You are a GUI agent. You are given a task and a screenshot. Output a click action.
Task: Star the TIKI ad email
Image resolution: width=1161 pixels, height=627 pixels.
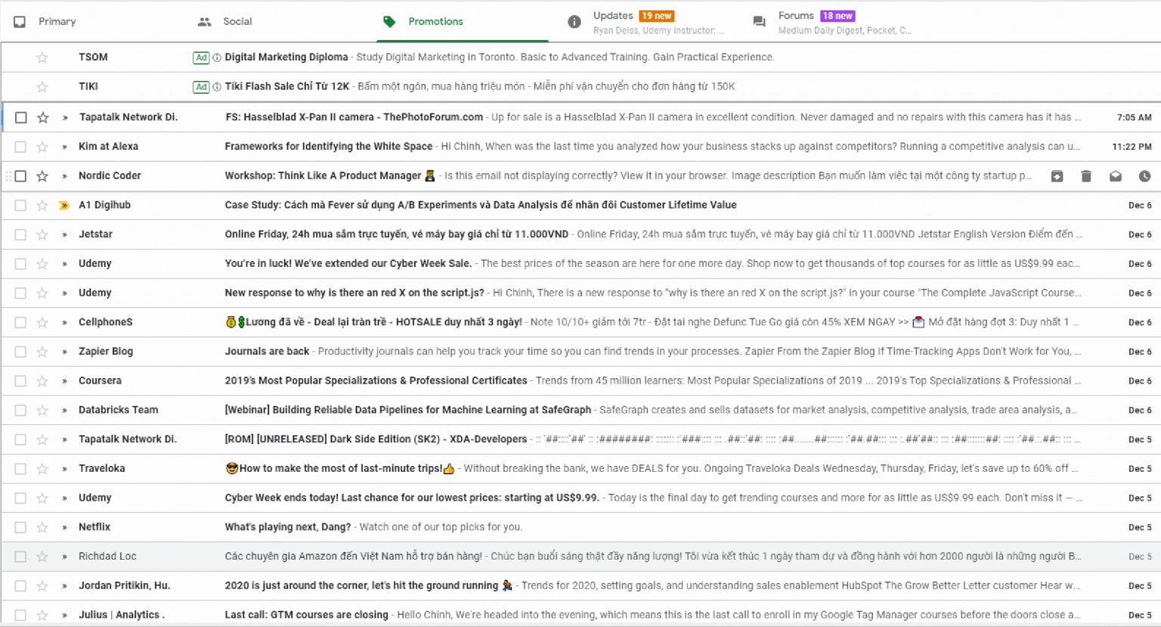42,87
